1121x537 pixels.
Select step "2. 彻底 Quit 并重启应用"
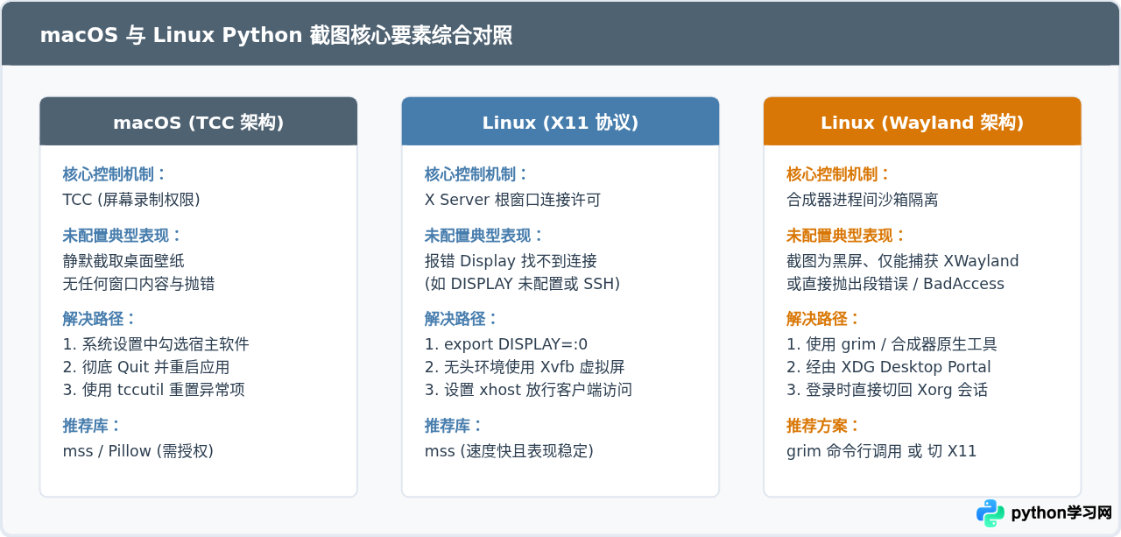146,367
